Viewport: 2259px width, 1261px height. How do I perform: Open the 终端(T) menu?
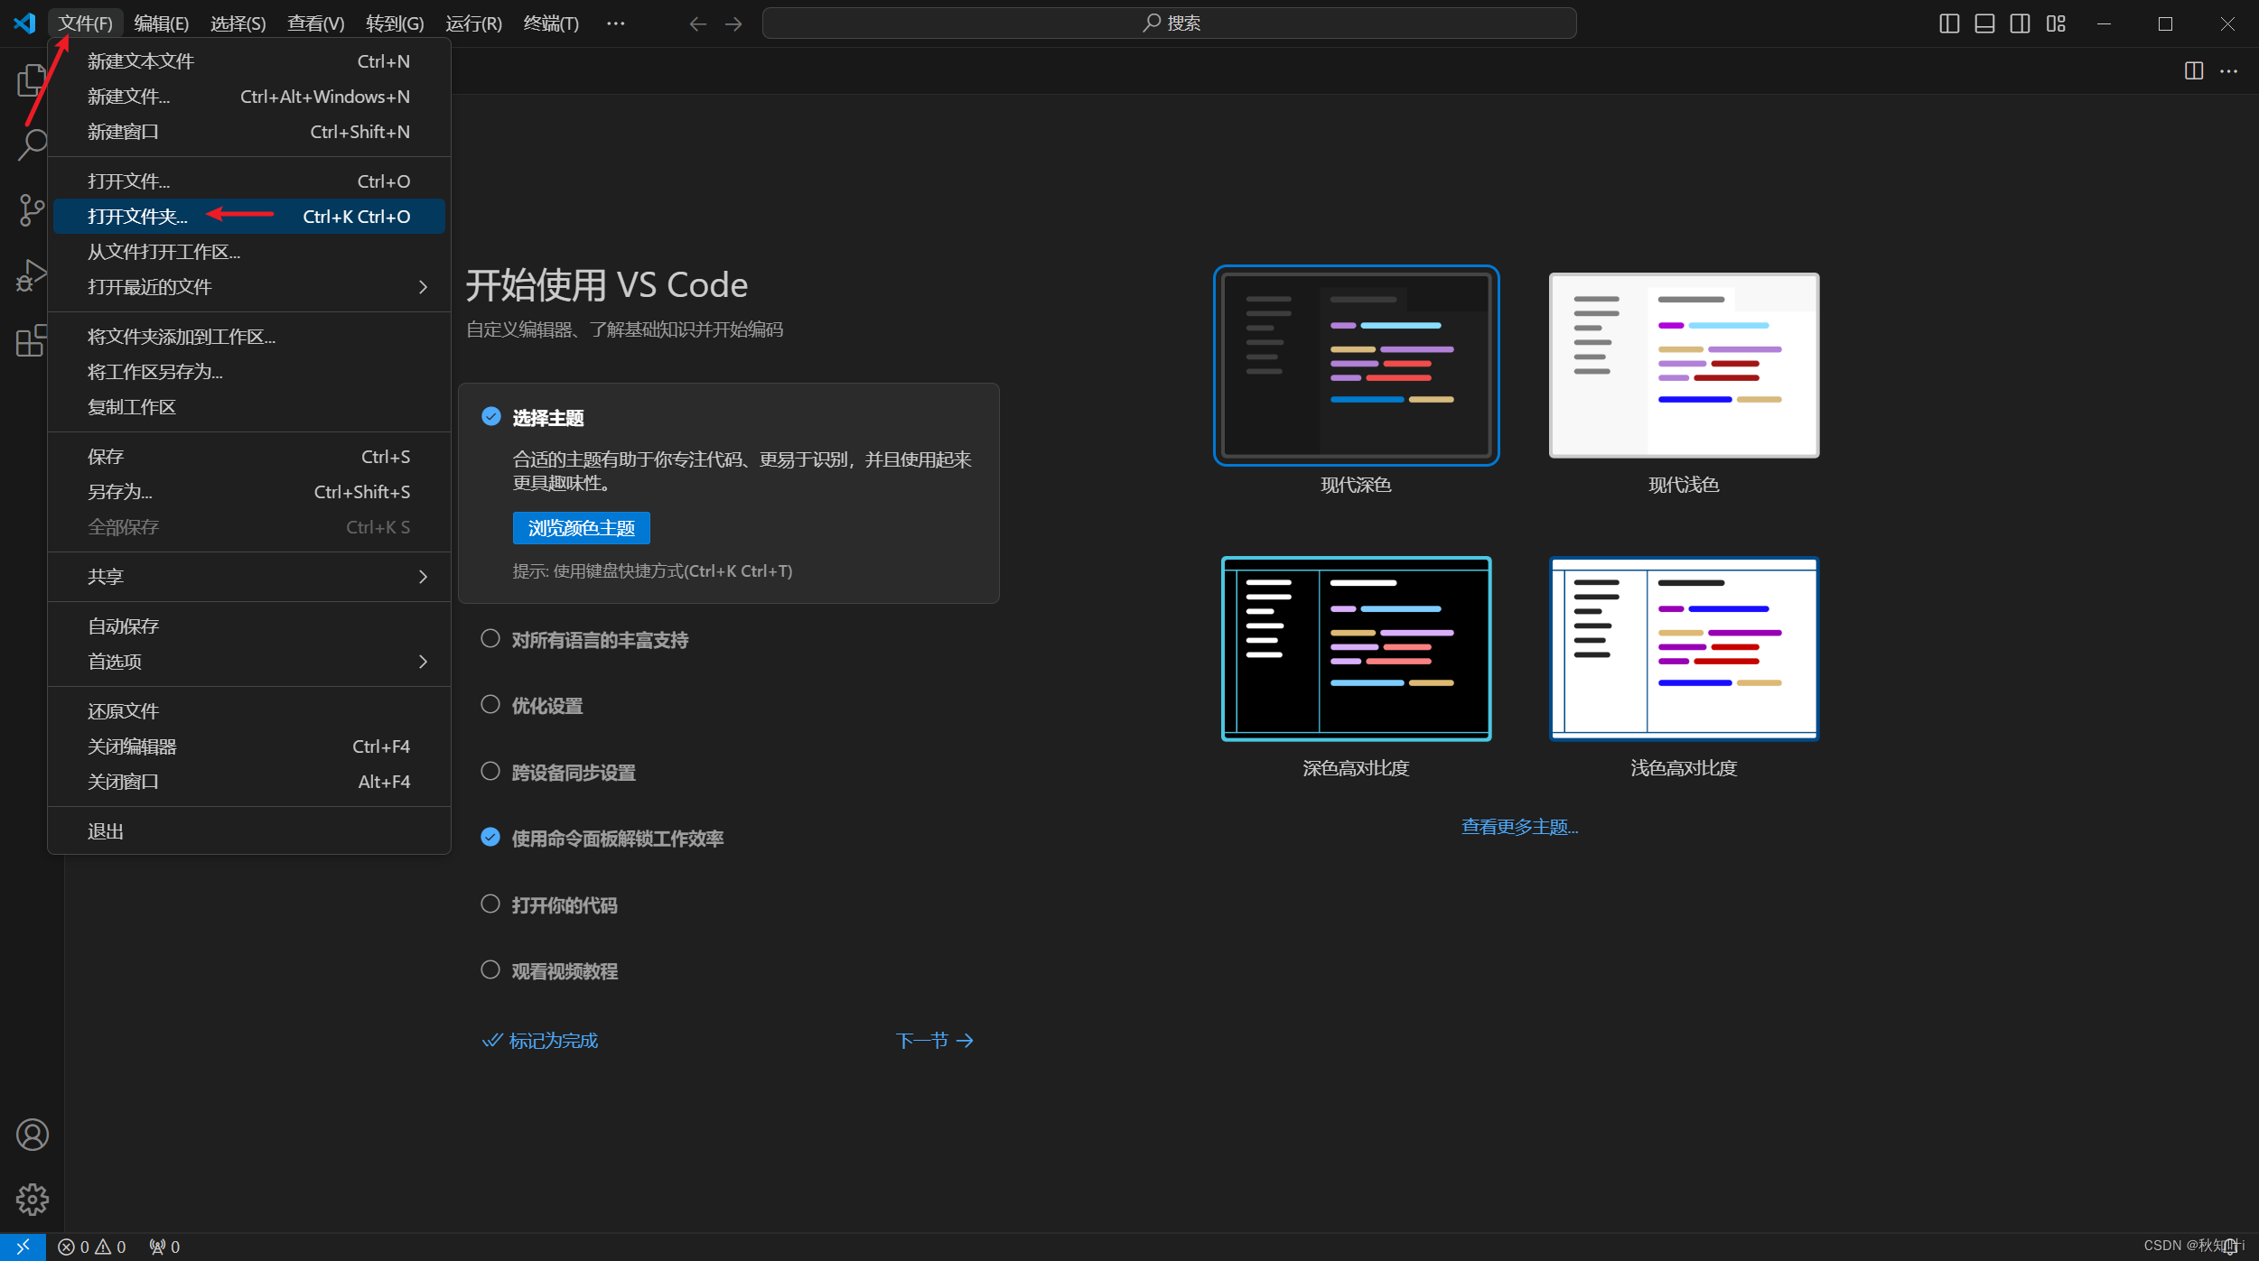pos(551,23)
